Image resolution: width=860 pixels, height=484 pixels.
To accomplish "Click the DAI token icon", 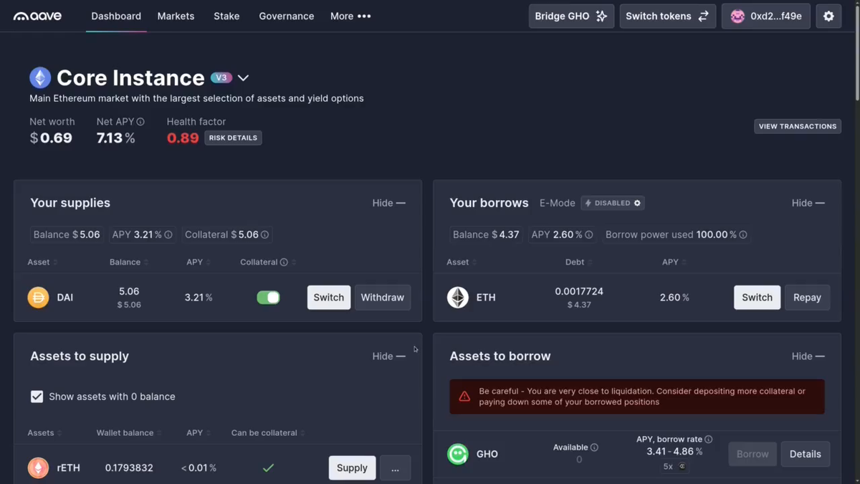I will pyautogui.click(x=38, y=297).
